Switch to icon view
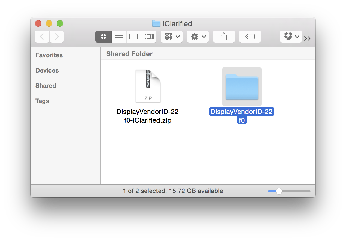The image size is (346, 241). [x=104, y=37]
